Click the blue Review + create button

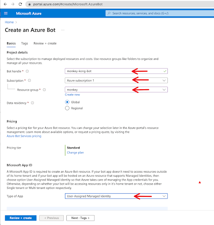tap(21, 218)
